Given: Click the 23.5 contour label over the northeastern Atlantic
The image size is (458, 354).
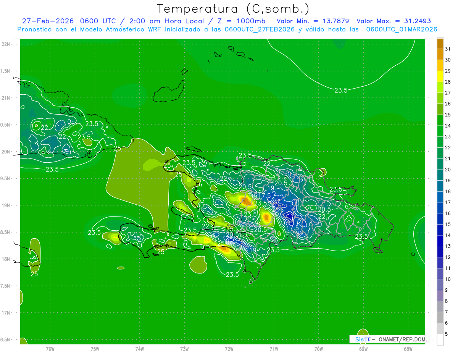Looking at the screenshot, I should tap(341, 91).
